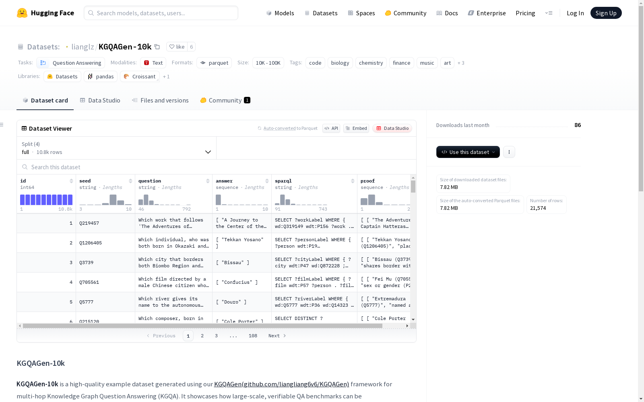644x402 pixels.
Task: Expand the +1 more libraries
Action: point(166,76)
